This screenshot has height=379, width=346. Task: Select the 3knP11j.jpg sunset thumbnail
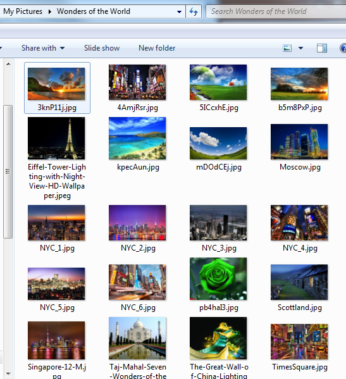(x=56, y=84)
